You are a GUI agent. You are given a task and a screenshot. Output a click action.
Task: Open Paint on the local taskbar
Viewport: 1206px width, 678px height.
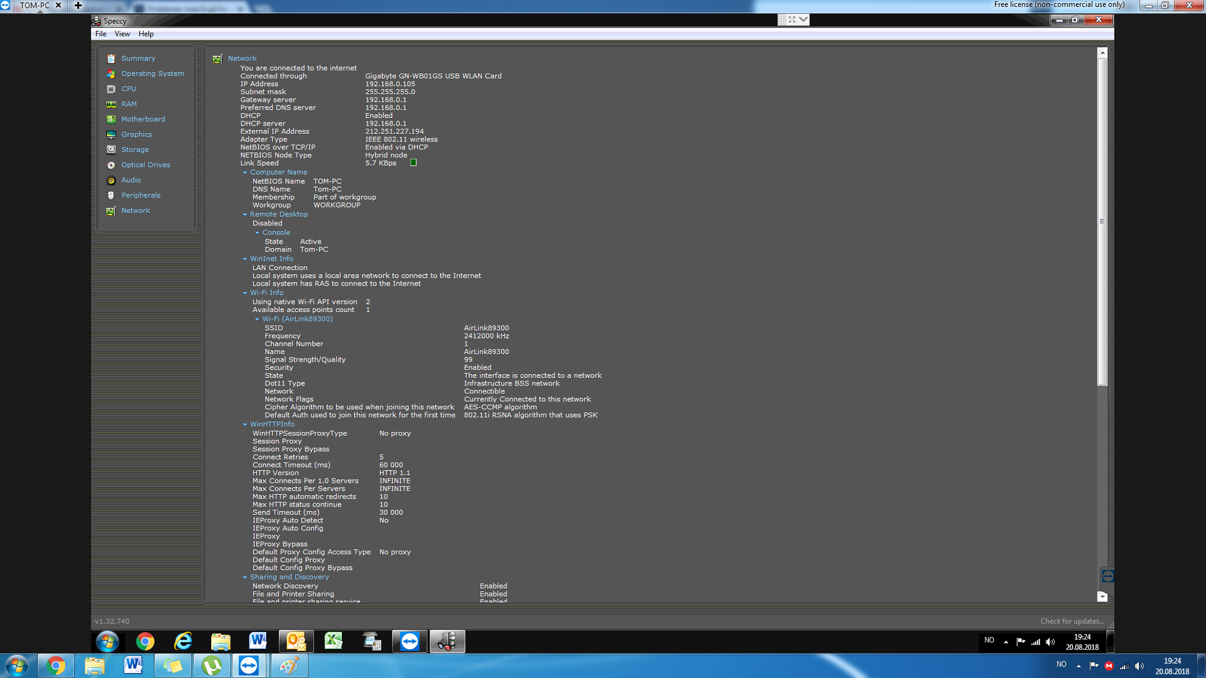[289, 665]
